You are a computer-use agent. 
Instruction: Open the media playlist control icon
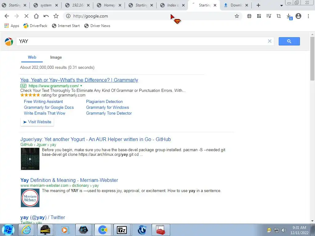click(x=269, y=16)
